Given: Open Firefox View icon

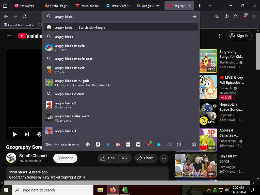Looking at the screenshot, I should click(5, 6).
